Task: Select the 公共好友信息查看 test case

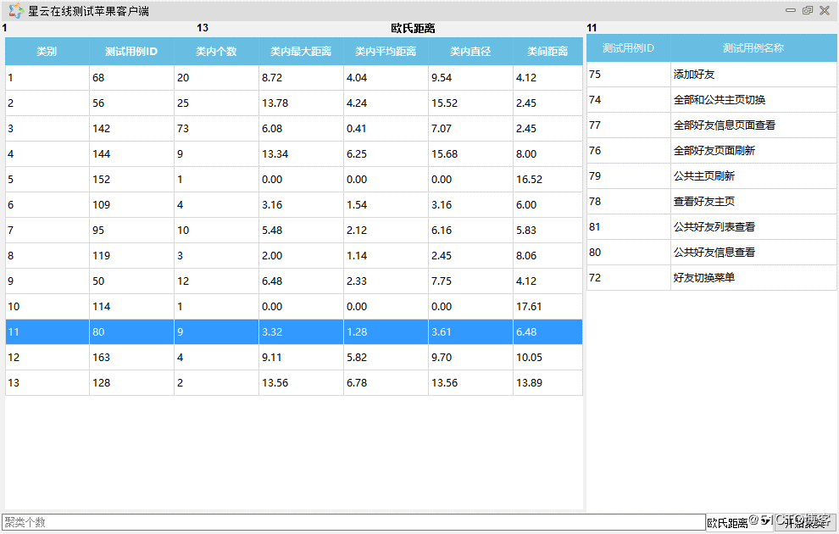Action: pos(753,252)
